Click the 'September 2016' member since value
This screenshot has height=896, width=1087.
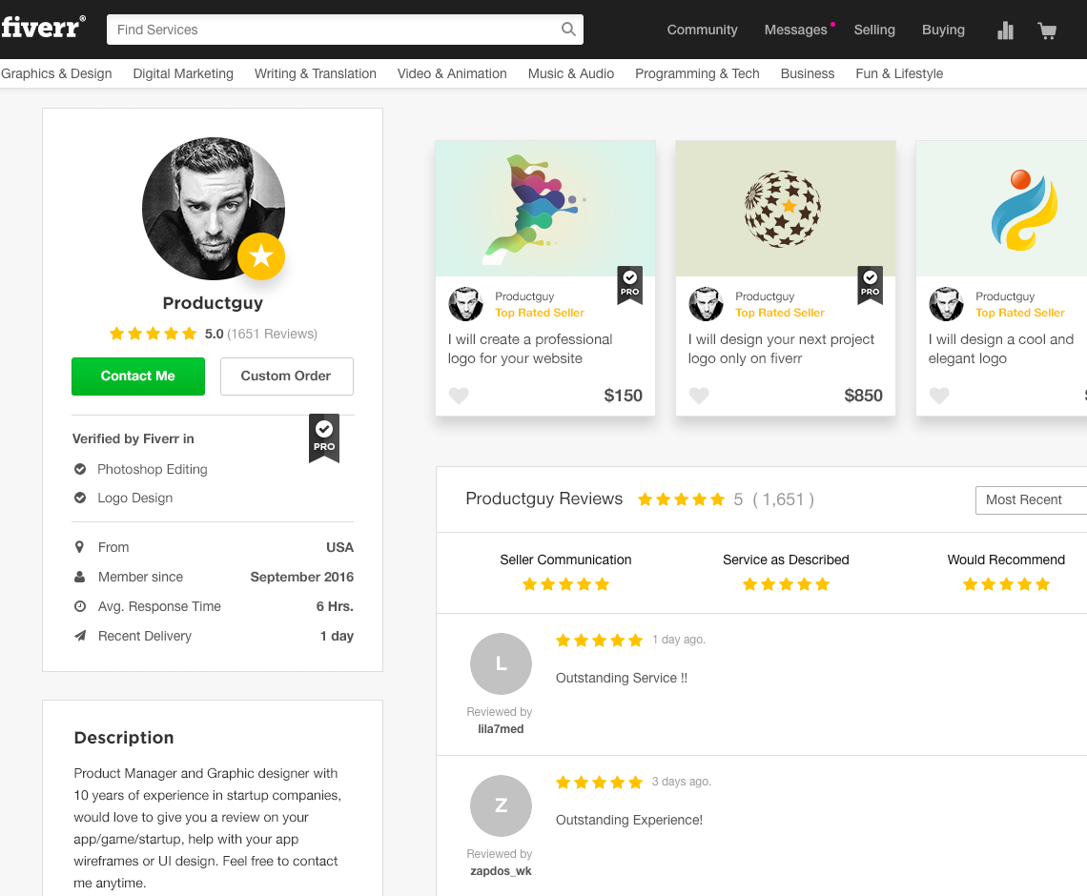(301, 577)
